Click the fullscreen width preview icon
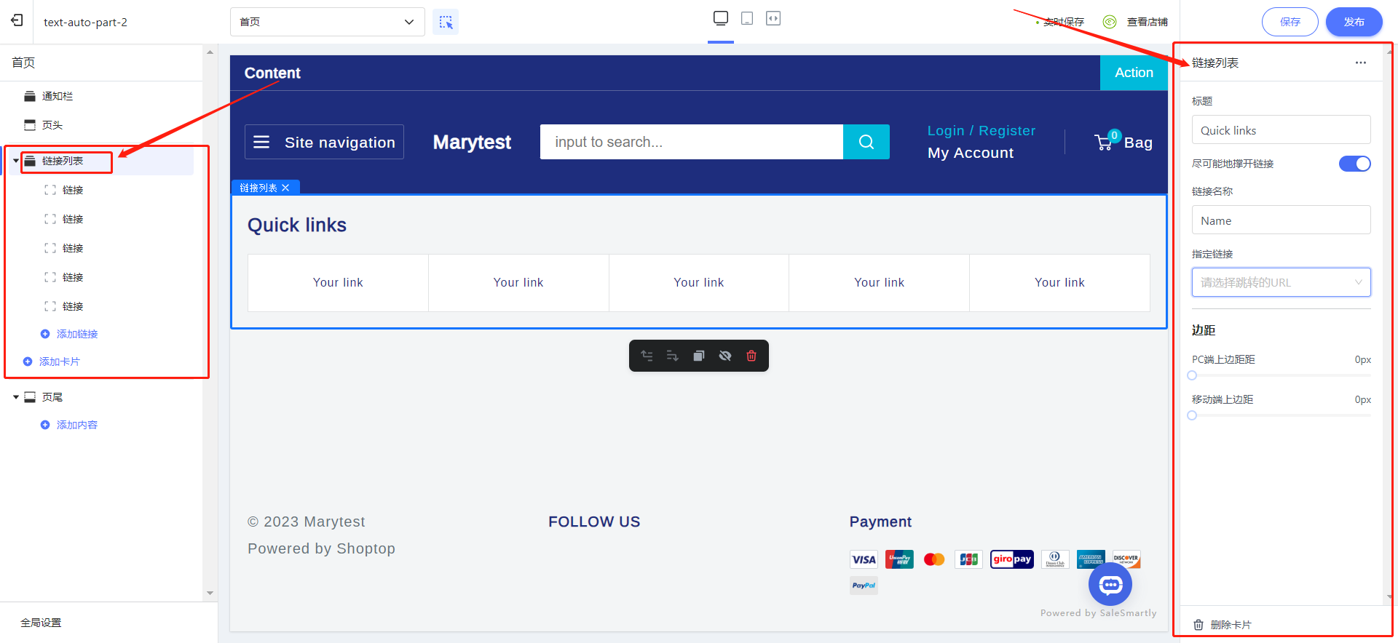 pyautogui.click(x=773, y=18)
